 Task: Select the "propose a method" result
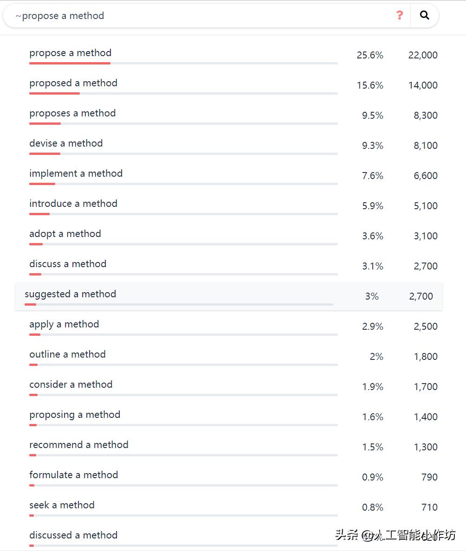(71, 53)
